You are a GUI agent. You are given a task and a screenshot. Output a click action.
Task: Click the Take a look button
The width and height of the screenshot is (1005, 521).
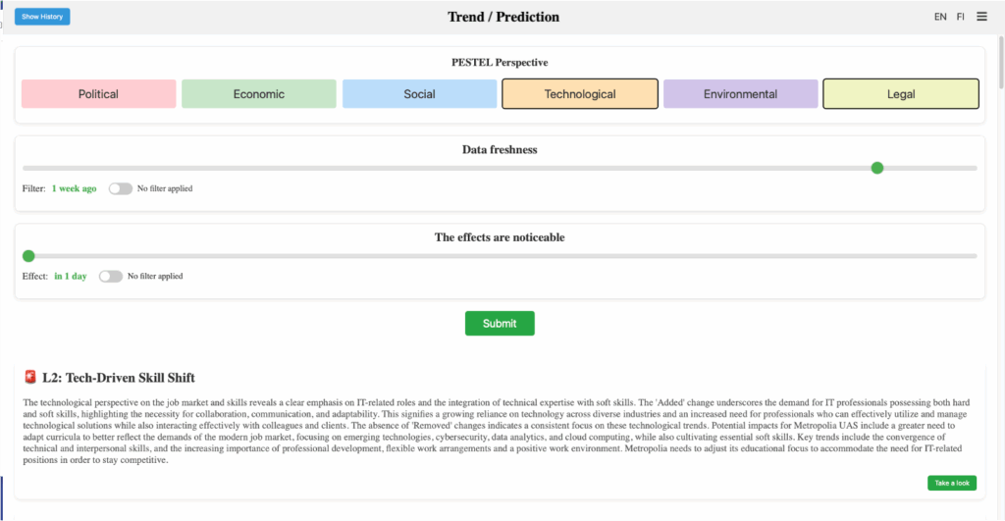[x=951, y=483]
